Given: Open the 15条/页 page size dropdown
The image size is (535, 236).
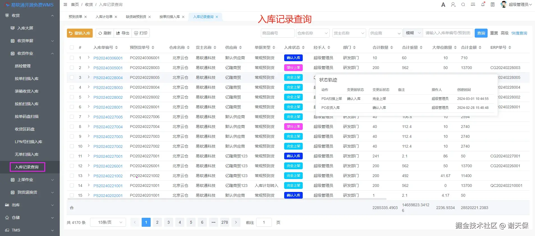Looking at the screenshot, I should point(108,222).
